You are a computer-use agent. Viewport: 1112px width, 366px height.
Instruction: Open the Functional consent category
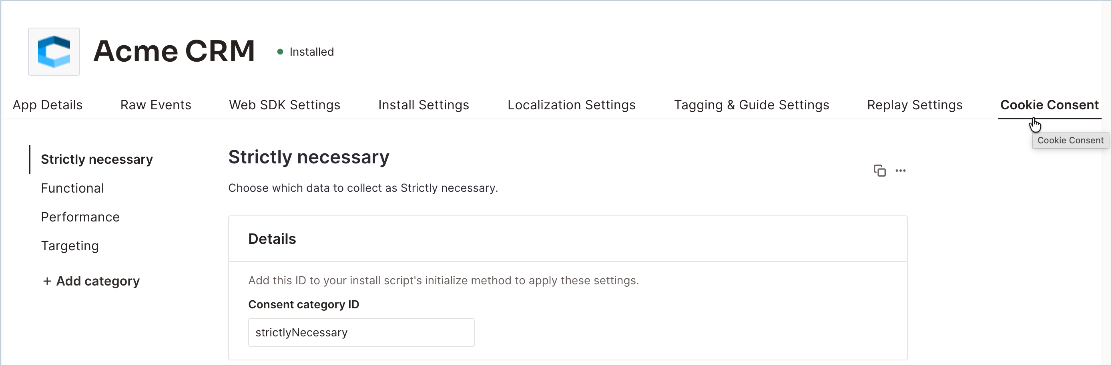click(x=72, y=188)
